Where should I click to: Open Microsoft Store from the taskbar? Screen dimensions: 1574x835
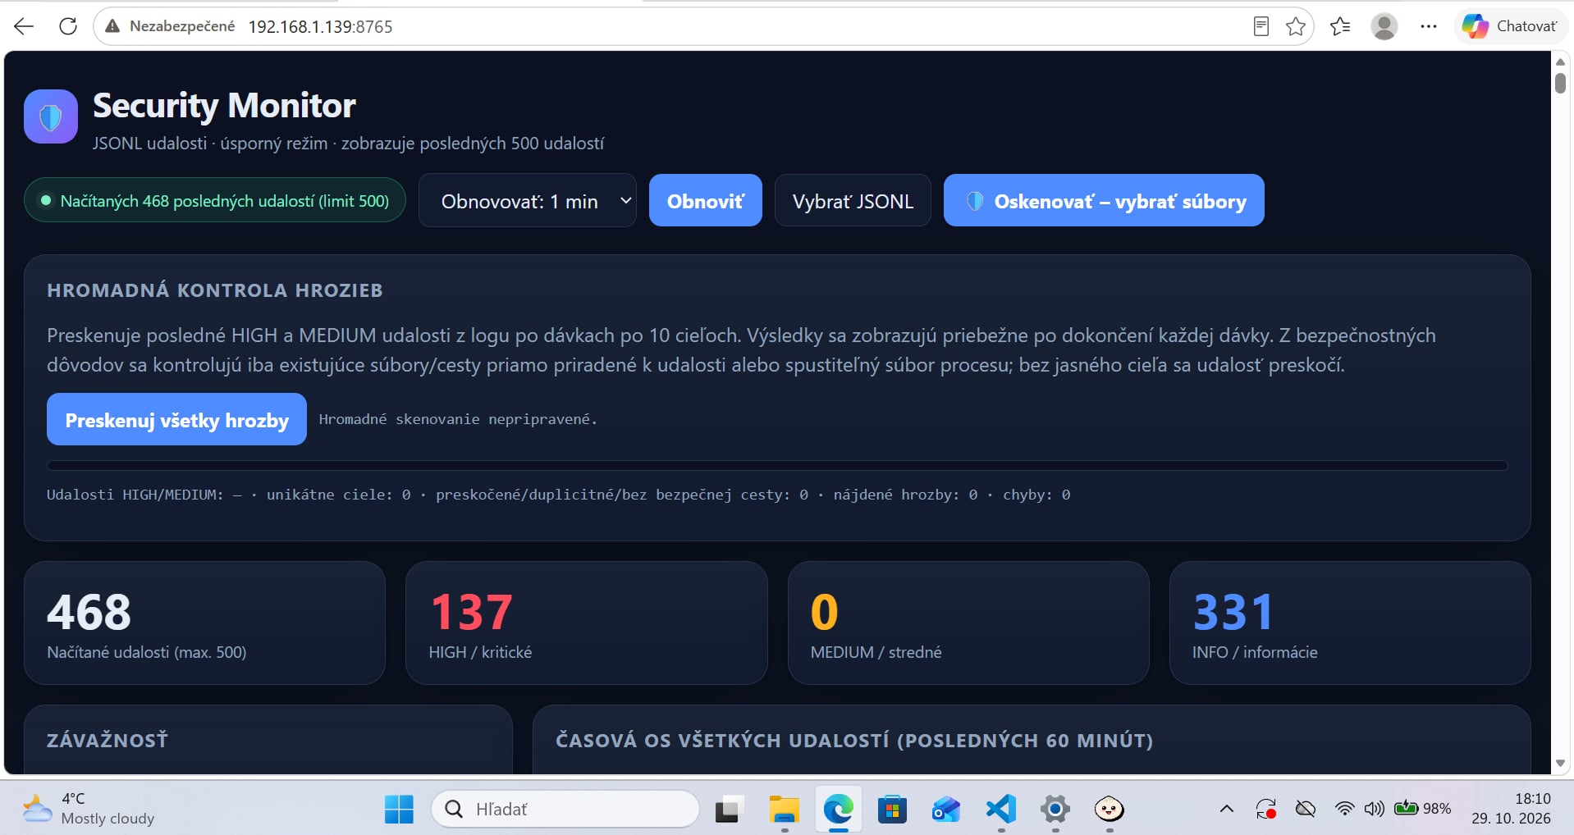[892, 810]
